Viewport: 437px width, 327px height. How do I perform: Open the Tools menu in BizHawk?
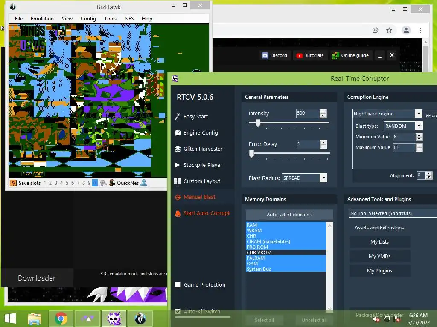point(111,19)
